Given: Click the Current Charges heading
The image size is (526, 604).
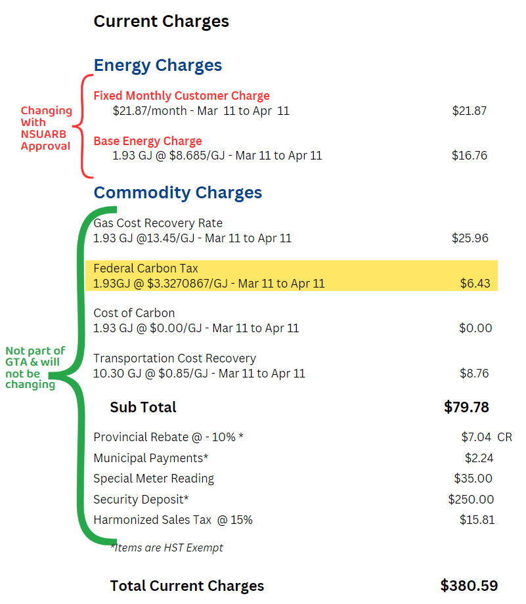Looking at the screenshot, I should click(x=161, y=21).
